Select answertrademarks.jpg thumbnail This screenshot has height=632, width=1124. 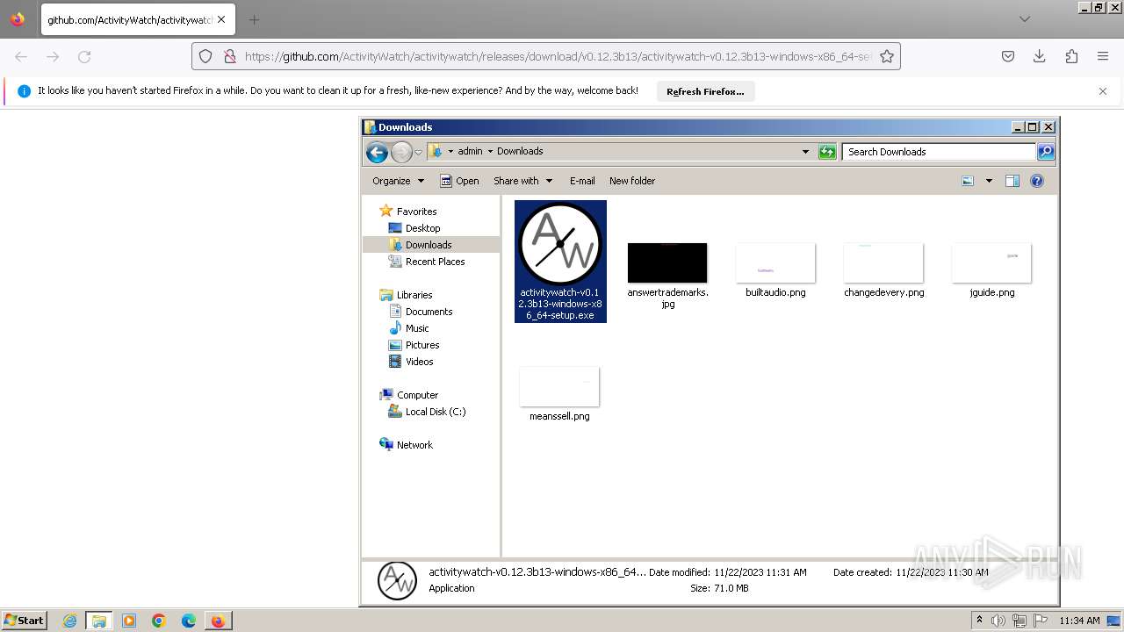coord(667,263)
